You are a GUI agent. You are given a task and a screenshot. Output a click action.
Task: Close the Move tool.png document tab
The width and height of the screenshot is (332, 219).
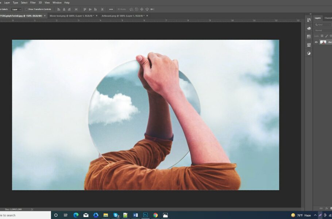click(97, 16)
